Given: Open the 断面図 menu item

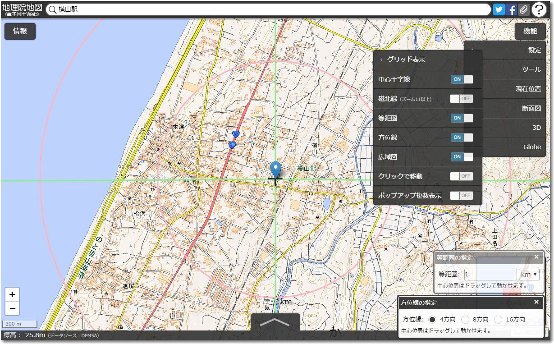Looking at the screenshot, I should [x=531, y=108].
